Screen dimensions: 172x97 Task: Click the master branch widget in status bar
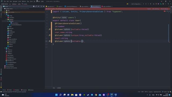point(164,92)
